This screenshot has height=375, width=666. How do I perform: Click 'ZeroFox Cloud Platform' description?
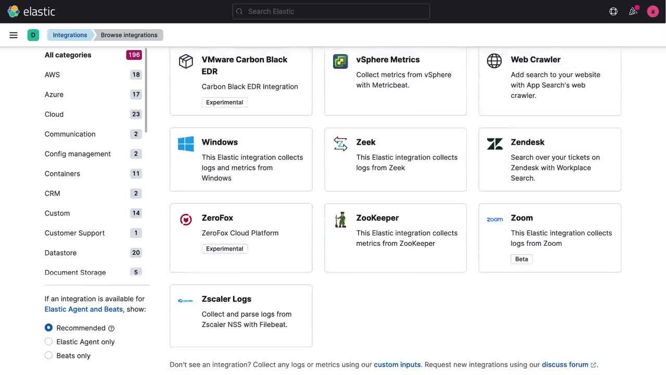240,233
